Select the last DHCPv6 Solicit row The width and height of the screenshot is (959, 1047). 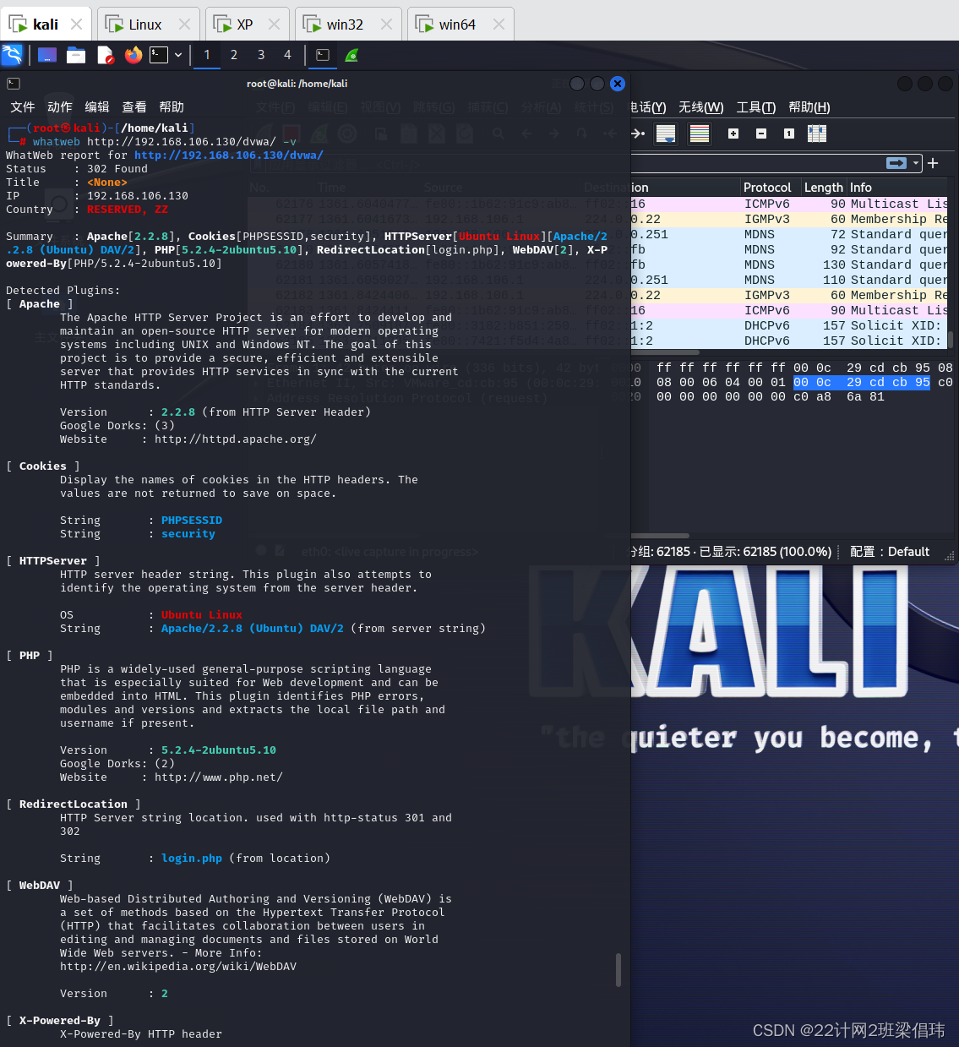(789, 341)
